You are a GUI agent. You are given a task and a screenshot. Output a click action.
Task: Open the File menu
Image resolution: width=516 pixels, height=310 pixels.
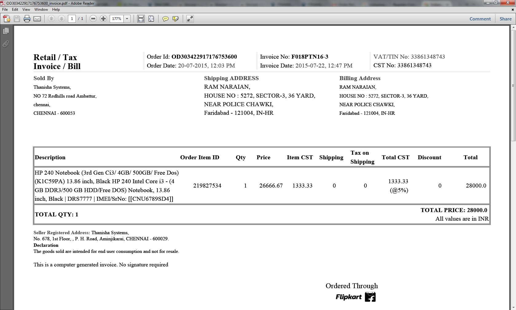[5, 10]
